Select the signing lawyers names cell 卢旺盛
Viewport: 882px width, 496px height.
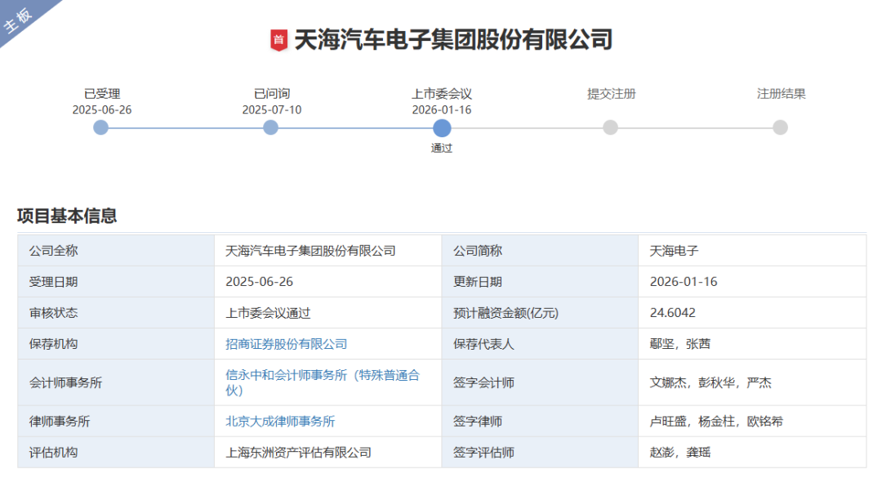click(716, 422)
